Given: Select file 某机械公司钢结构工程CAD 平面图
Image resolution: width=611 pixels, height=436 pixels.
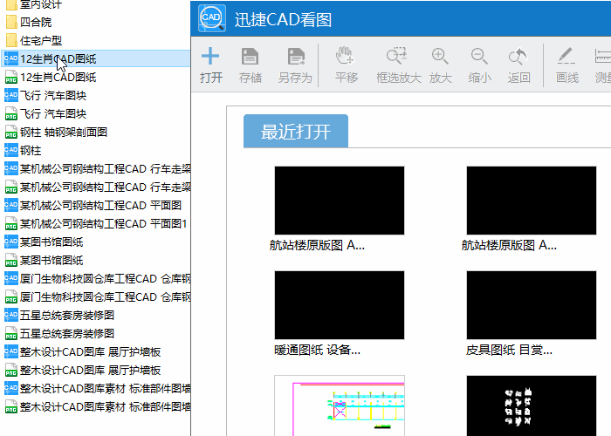Looking at the screenshot, I should [x=93, y=205].
